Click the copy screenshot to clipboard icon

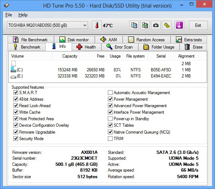(x=145, y=25)
